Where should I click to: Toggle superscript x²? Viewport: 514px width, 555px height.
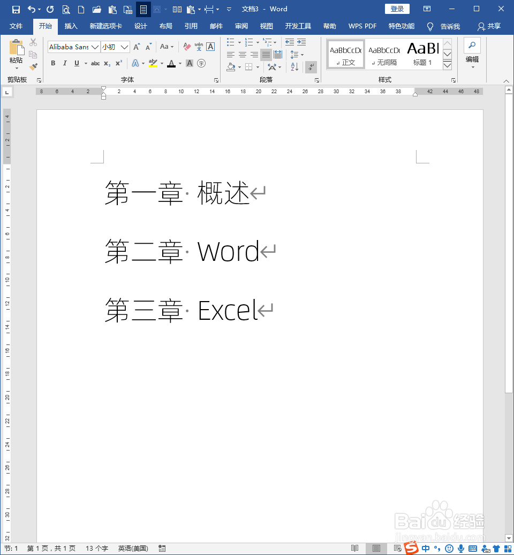(119, 63)
